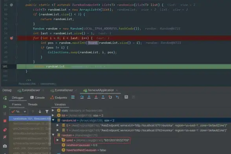
Task: Pause program execution icon
Action: pyautogui.click(x=5, y=114)
